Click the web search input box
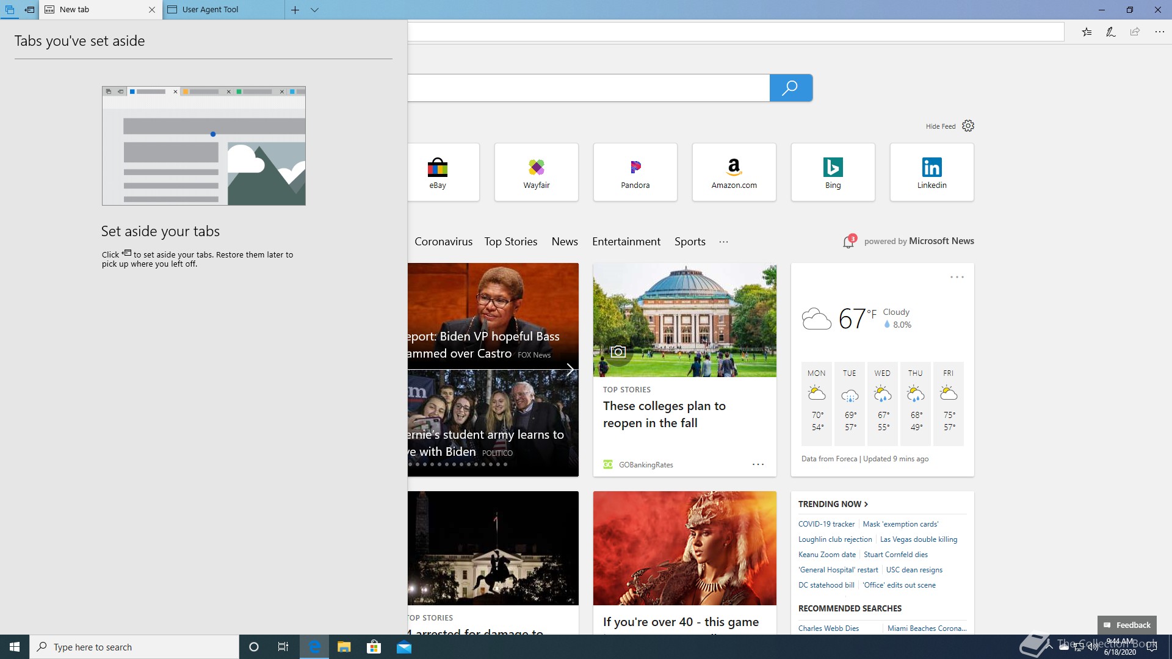The height and width of the screenshot is (659, 1172). (x=588, y=88)
